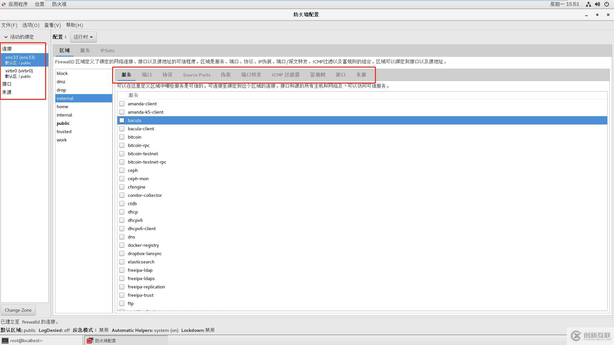Open the 富规则 sub-tab
Viewport: 614px width, 345px height.
[x=317, y=75]
